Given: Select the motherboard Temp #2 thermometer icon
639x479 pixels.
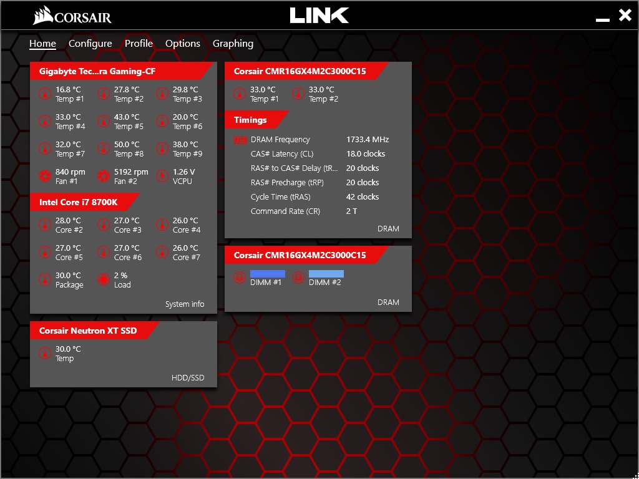Looking at the screenshot, I should click(x=104, y=94).
